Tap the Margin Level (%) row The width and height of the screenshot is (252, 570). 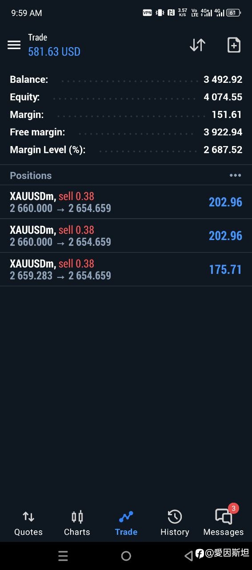pos(126,150)
